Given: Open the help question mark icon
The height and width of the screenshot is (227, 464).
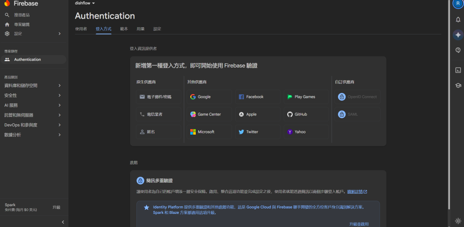Looking at the screenshot, I should [x=458, y=50].
